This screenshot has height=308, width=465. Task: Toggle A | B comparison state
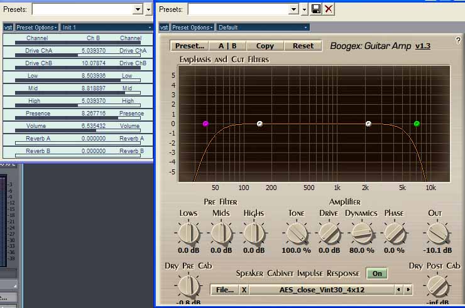(227, 46)
